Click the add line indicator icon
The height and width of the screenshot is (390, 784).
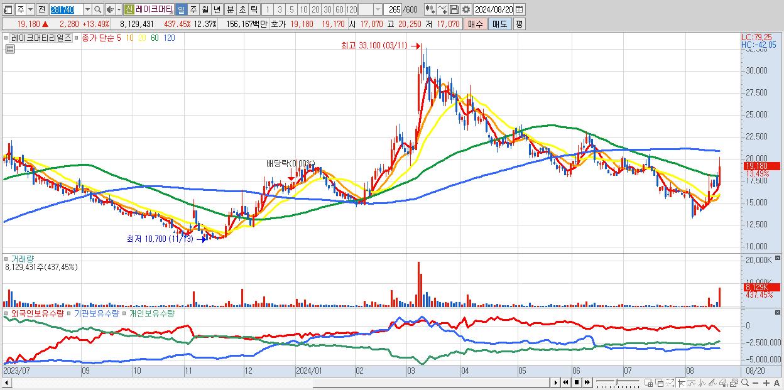point(443,9)
